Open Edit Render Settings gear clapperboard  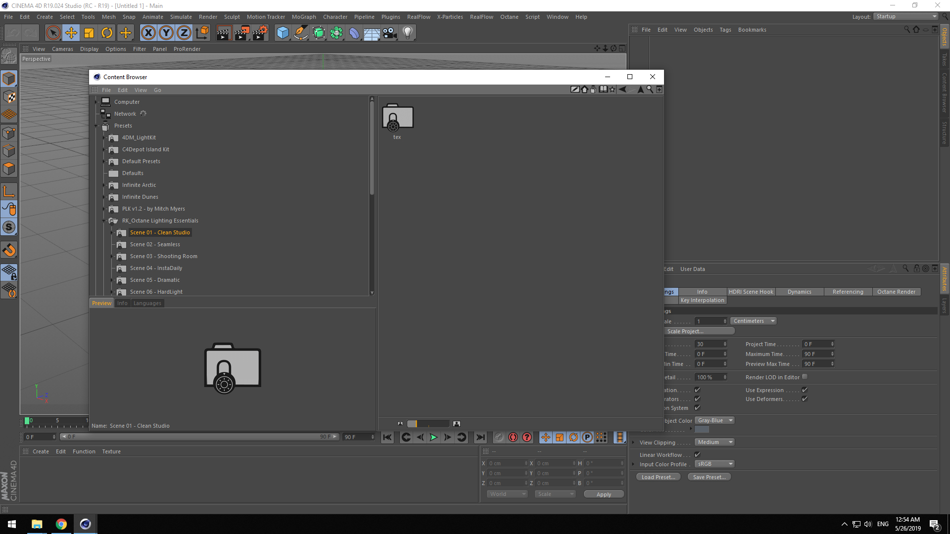coord(260,33)
